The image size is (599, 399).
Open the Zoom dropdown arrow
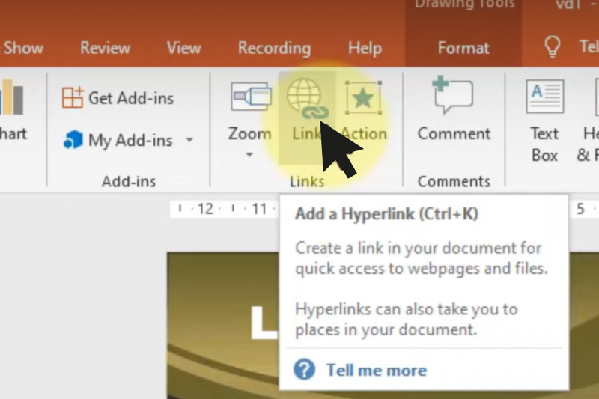pyautogui.click(x=249, y=155)
